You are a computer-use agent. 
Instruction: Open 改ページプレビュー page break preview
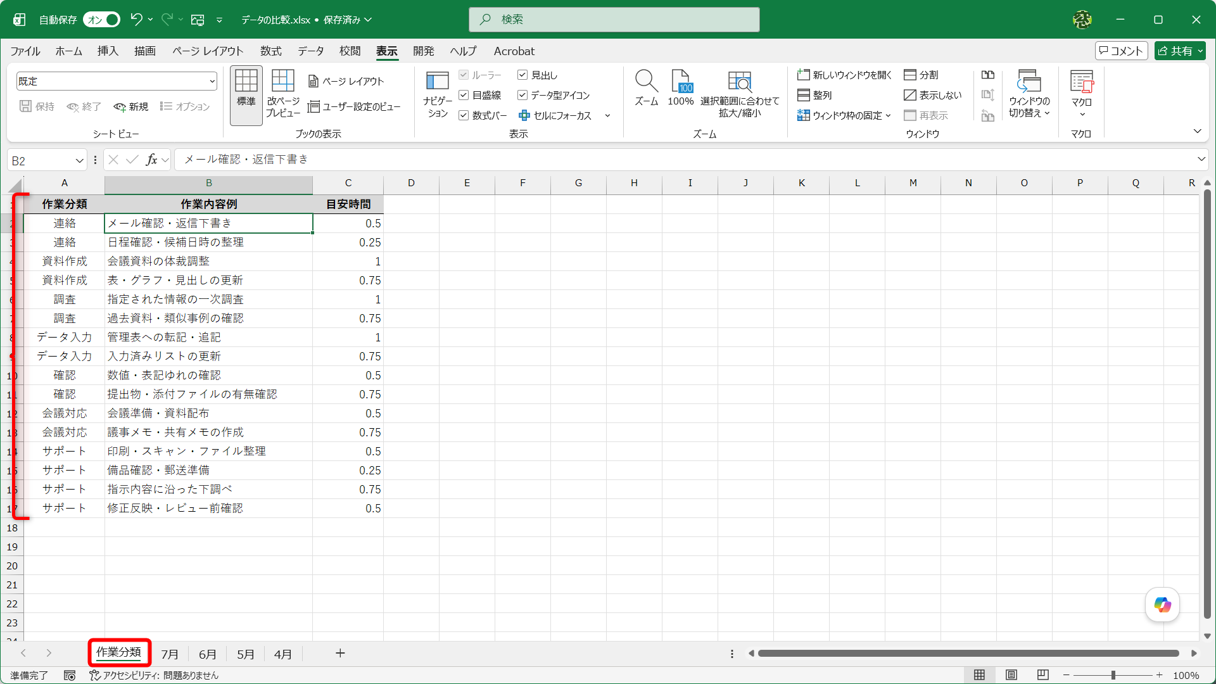pyautogui.click(x=283, y=95)
